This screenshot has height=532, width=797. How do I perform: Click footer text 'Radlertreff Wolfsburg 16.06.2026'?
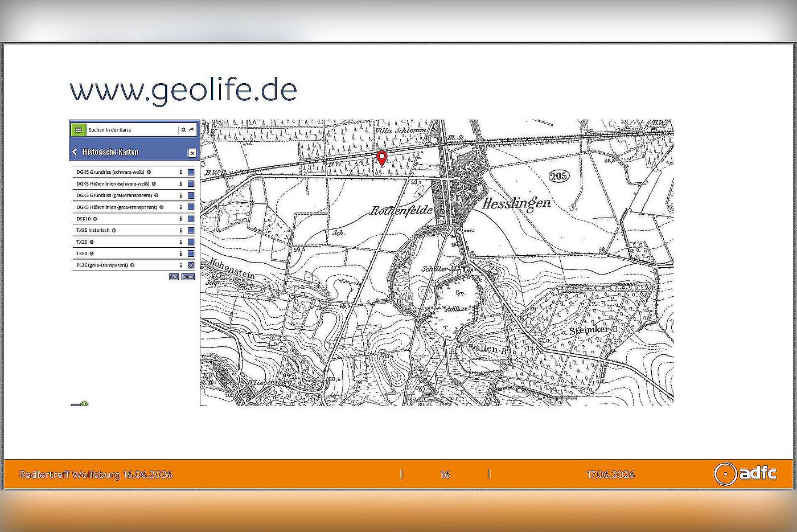(x=96, y=474)
